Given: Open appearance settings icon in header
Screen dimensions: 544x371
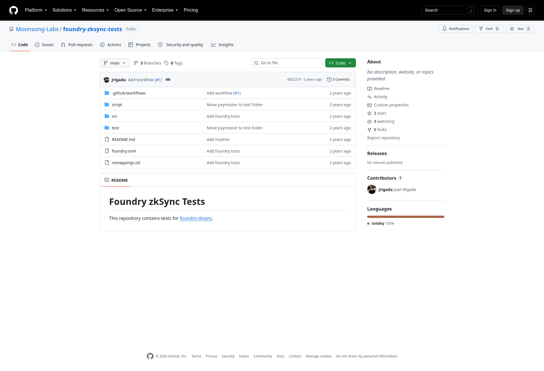Looking at the screenshot, I should click(x=530, y=10).
